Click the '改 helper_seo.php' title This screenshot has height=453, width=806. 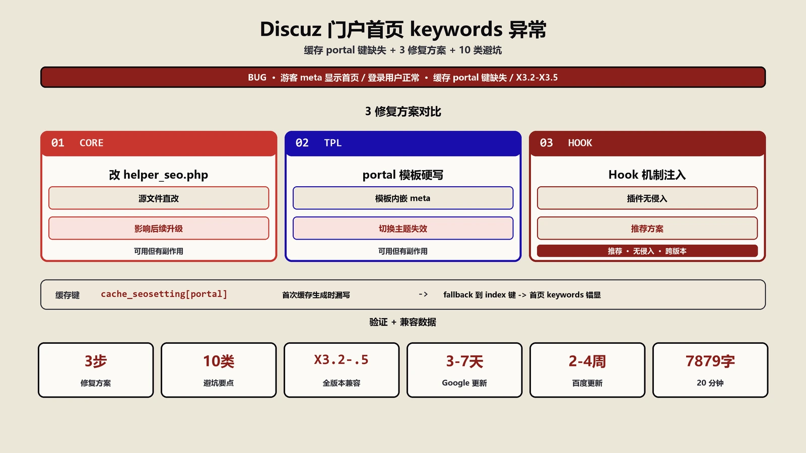[159, 175]
